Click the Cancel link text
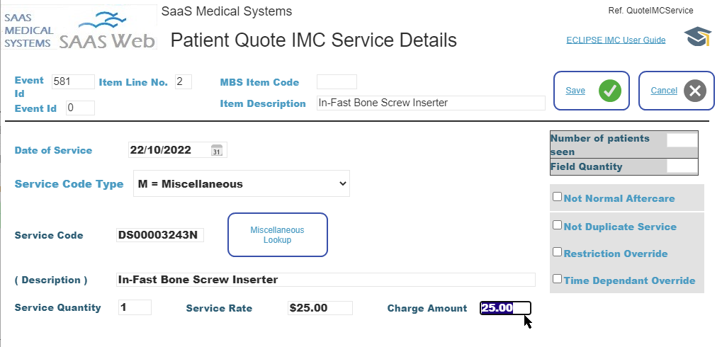The height and width of the screenshot is (347, 722). click(663, 91)
